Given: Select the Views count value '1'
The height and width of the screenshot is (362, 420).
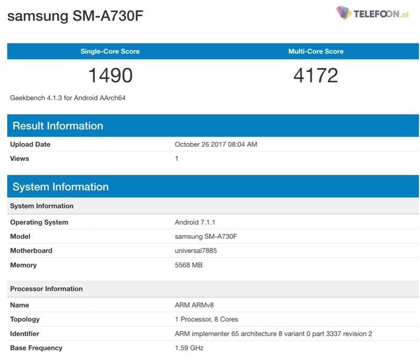Looking at the screenshot, I should 176,159.
